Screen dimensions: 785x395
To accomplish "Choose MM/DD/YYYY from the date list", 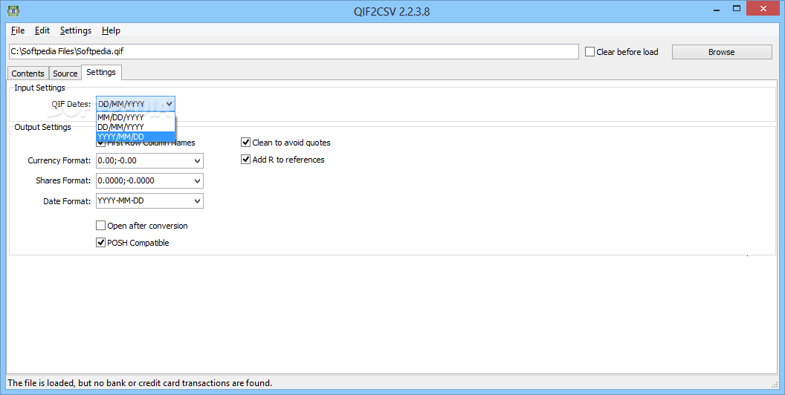I will pyautogui.click(x=135, y=117).
